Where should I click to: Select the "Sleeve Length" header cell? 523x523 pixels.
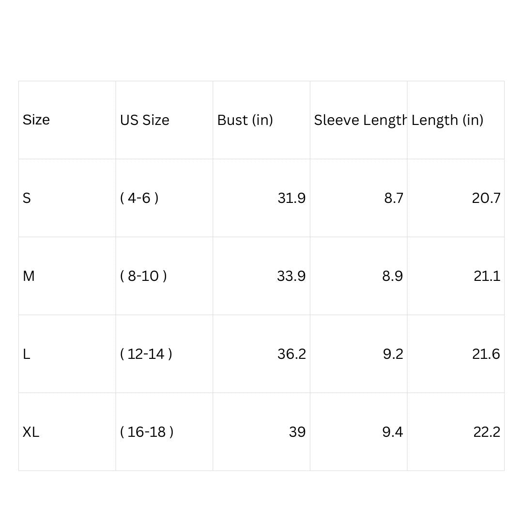(x=359, y=120)
